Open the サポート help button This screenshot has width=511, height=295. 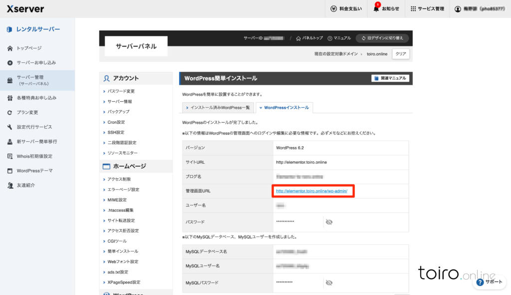click(489, 282)
